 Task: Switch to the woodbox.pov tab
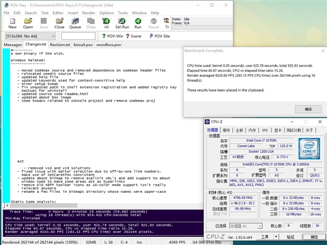click(108, 45)
